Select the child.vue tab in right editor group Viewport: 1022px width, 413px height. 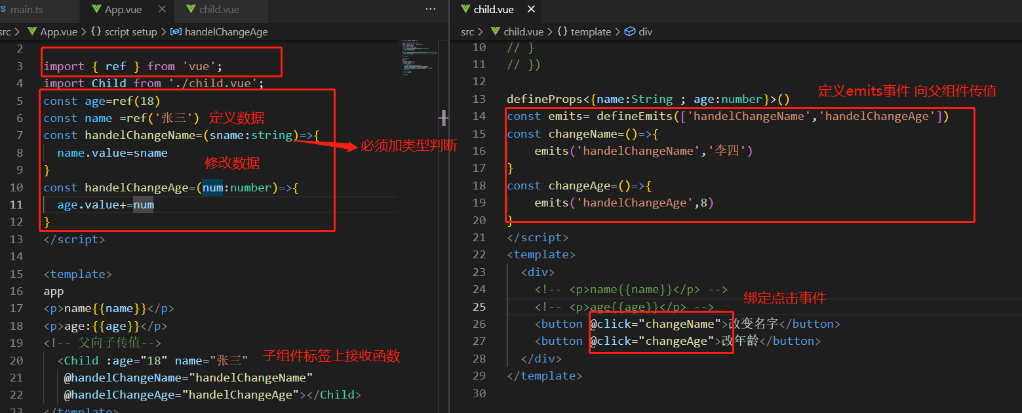[494, 10]
